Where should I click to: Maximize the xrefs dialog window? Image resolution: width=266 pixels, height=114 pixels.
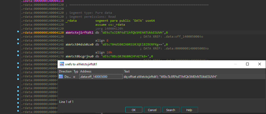click(x=247, y=64)
